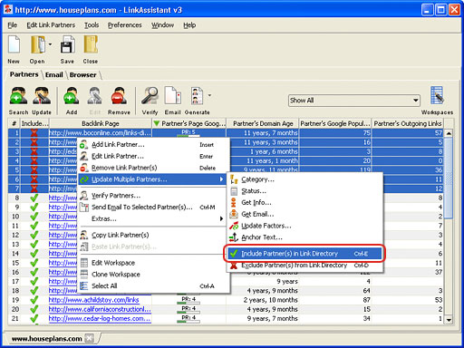Open the File menu
Screen dimensions: 464x348
[13, 25]
